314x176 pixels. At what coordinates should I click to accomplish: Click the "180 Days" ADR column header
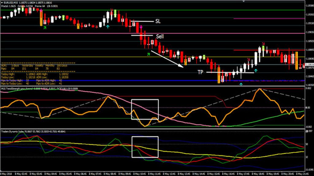[x=62, y=66]
